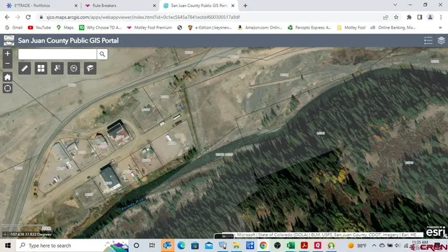Open the Measurement ruler tool

pyautogui.click(x=24, y=69)
